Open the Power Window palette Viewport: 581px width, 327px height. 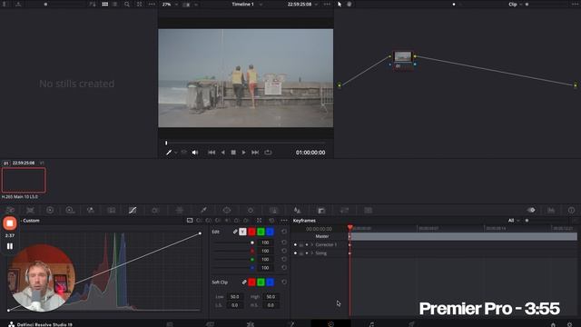pyautogui.click(x=227, y=210)
